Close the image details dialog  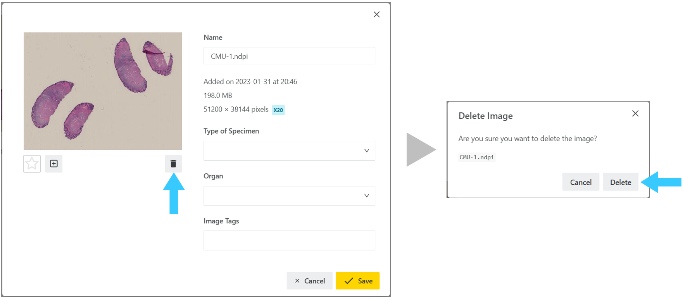376,14
